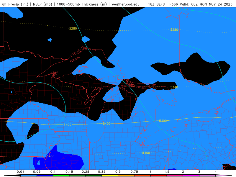Click the 5400 contour label over Wisconsin

point(67,125)
